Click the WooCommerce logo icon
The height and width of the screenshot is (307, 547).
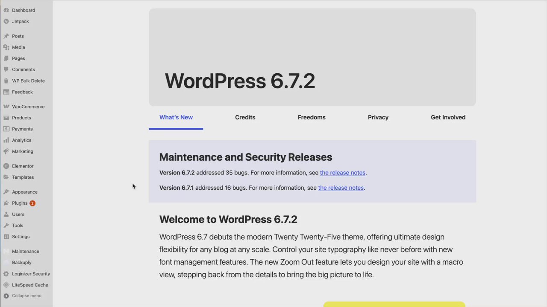[x=6, y=107]
